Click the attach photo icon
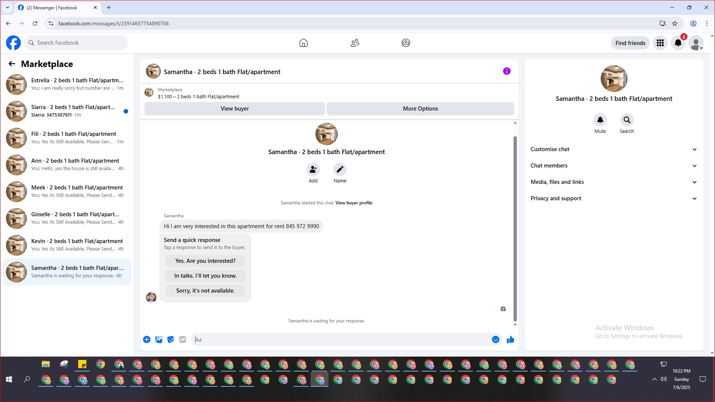This screenshot has height=402, width=715. click(159, 339)
